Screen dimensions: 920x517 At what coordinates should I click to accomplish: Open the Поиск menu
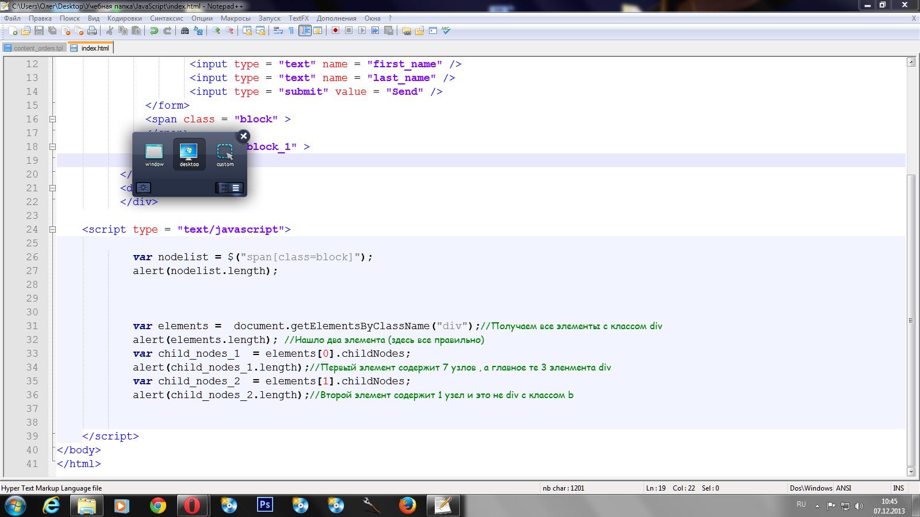coord(70,18)
